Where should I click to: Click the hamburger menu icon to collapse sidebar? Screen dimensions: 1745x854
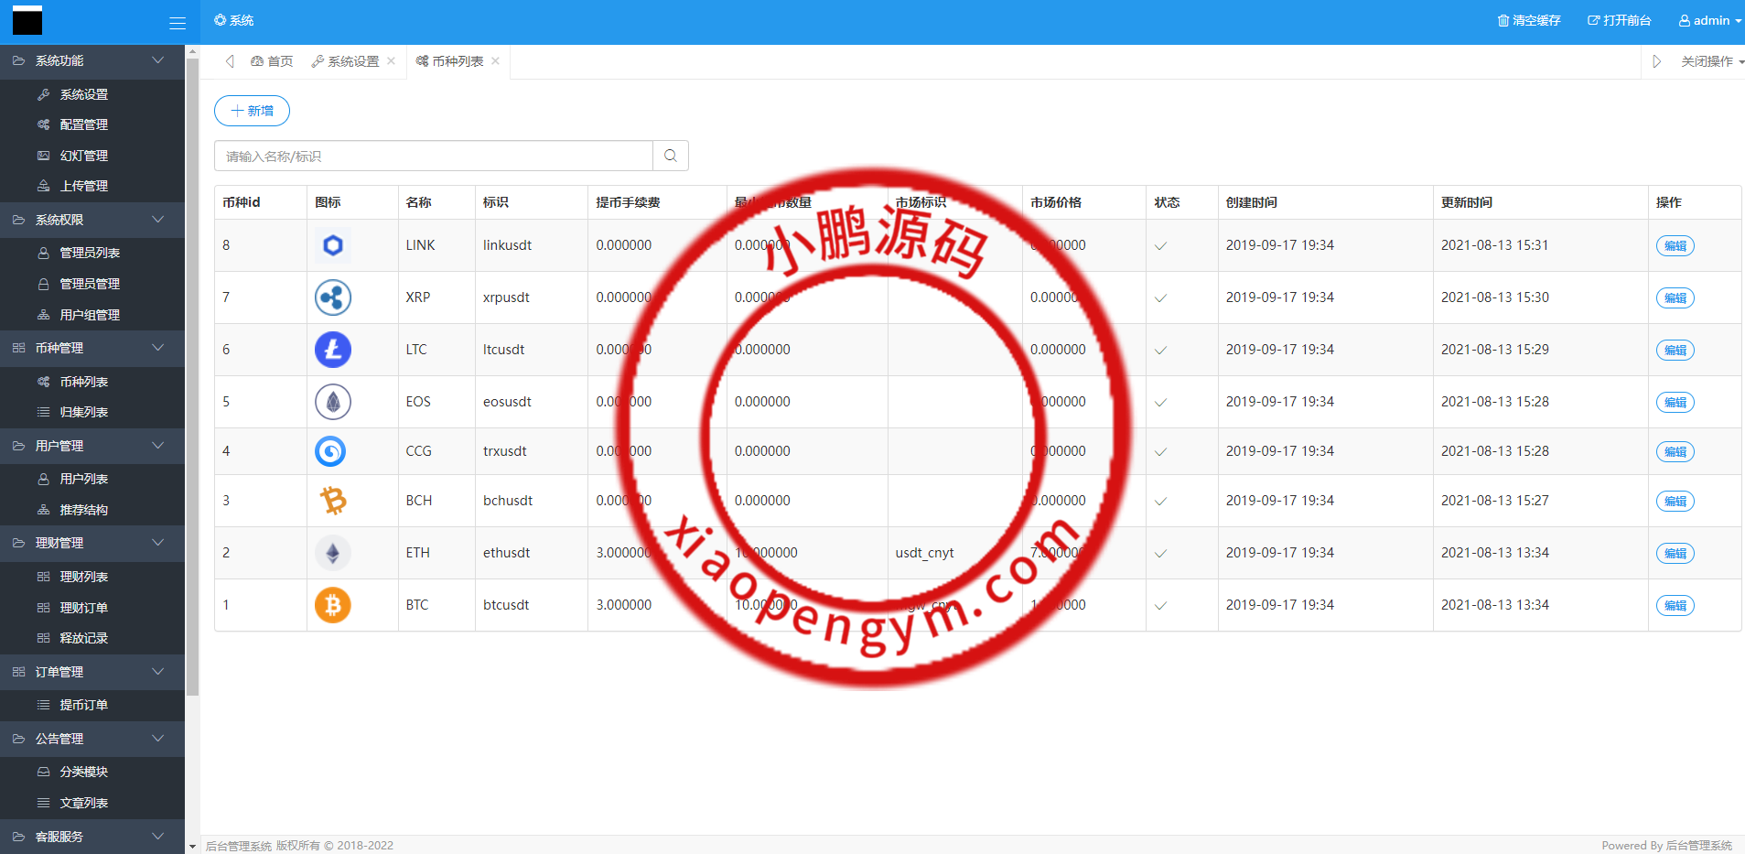tap(178, 23)
